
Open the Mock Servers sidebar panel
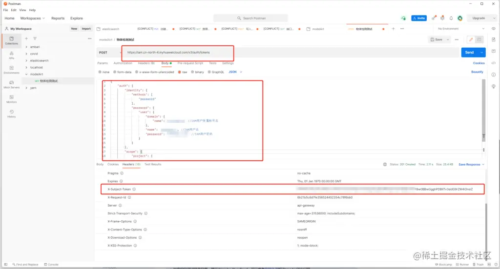(12, 84)
